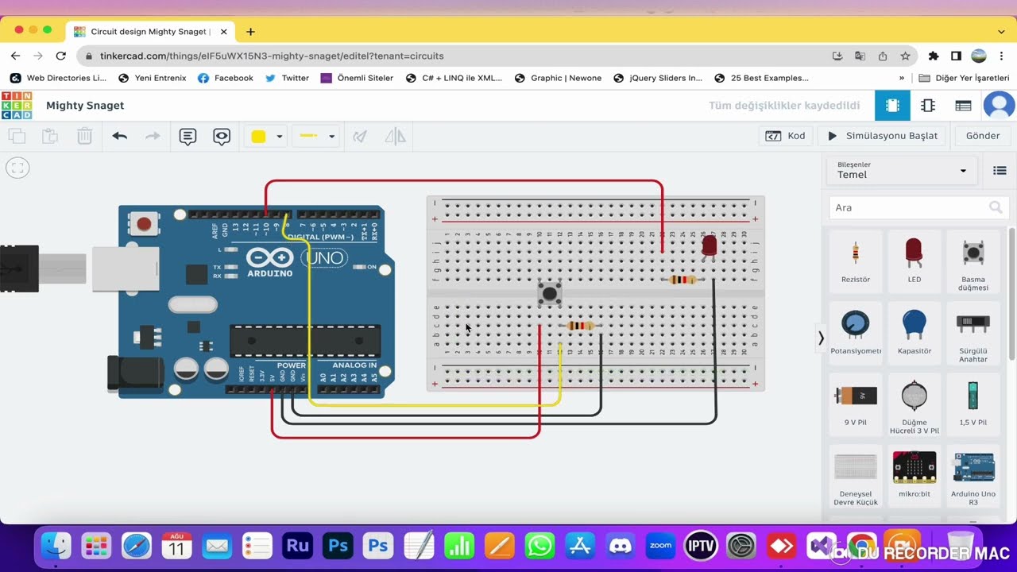Open the Chrome tab search dropdown
The height and width of the screenshot is (572, 1017).
(1000, 32)
